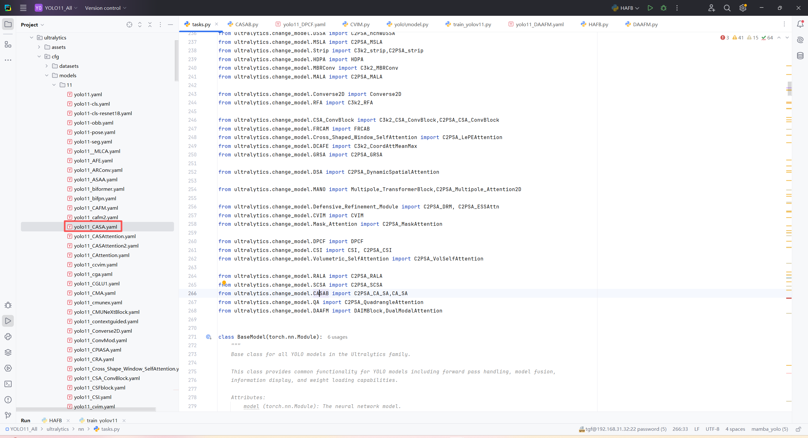Click the Run HAFB play button
The image size is (808, 438).
pos(650,8)
